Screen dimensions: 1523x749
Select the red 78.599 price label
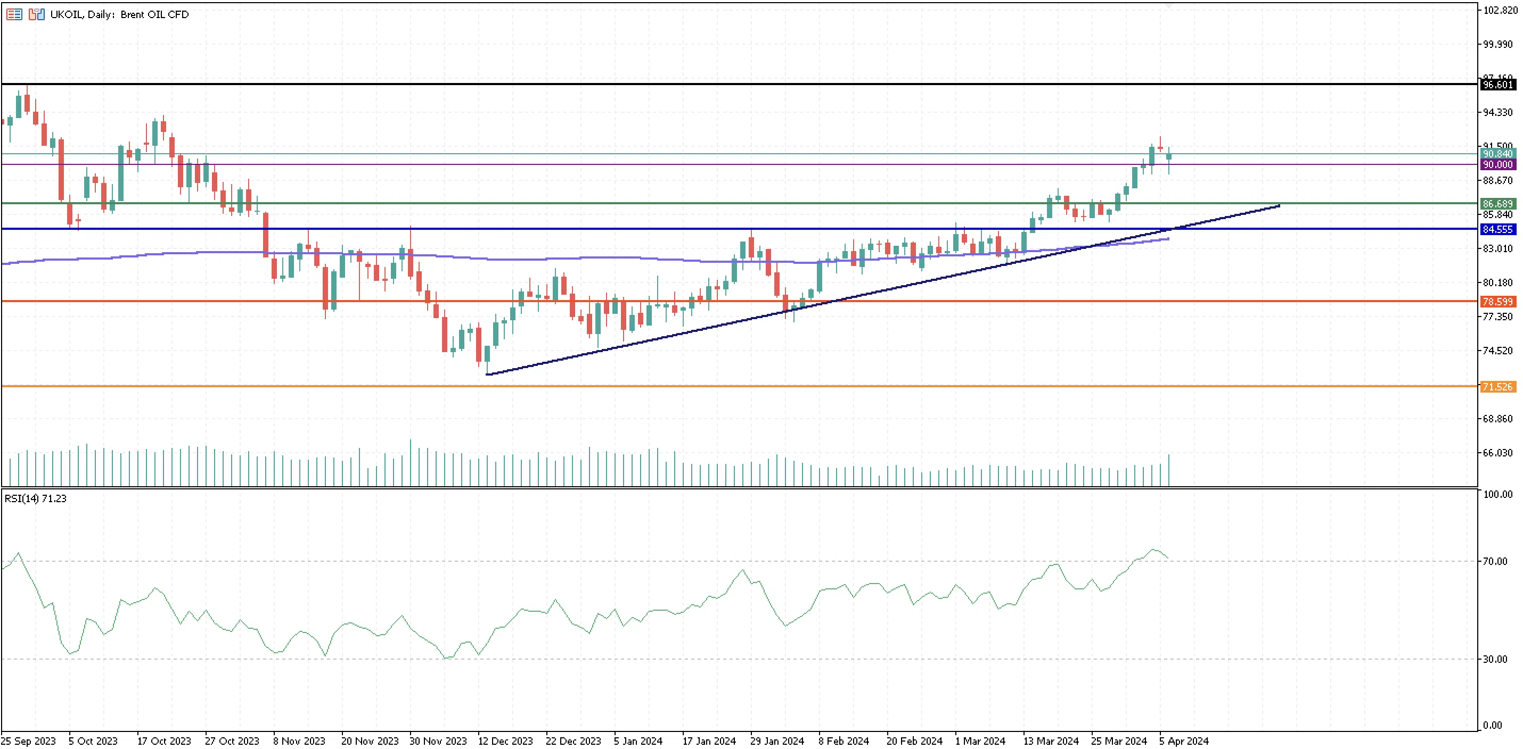1497,302
